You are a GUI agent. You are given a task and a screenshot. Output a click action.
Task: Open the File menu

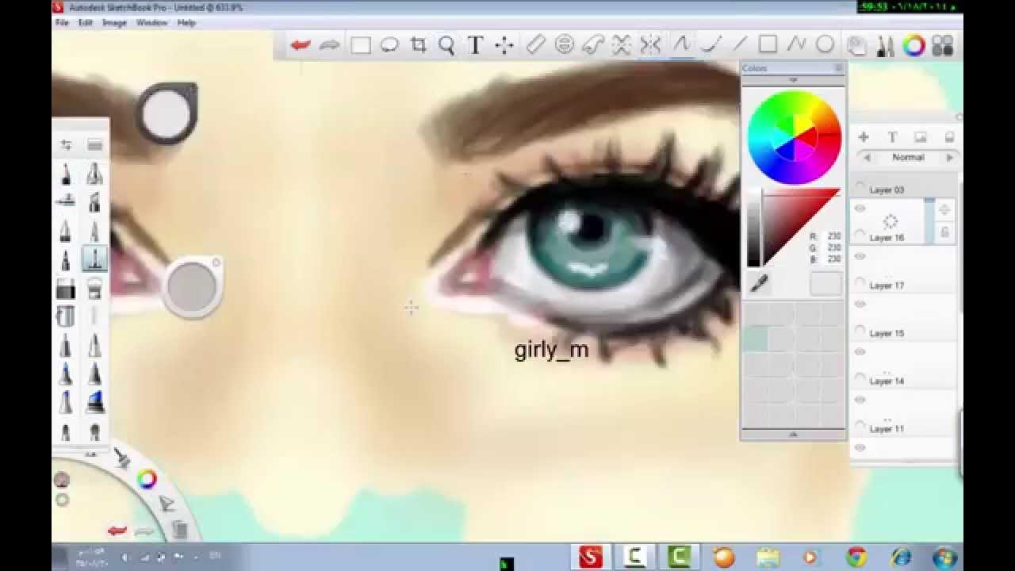[x=62, y=23]
